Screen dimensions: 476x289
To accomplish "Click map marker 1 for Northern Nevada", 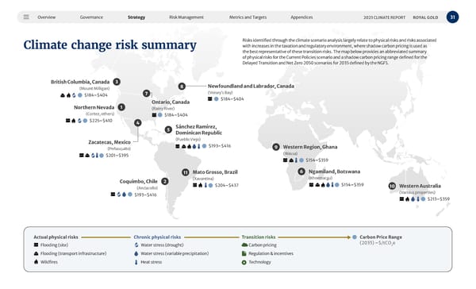I will click(x=121, y=107).
